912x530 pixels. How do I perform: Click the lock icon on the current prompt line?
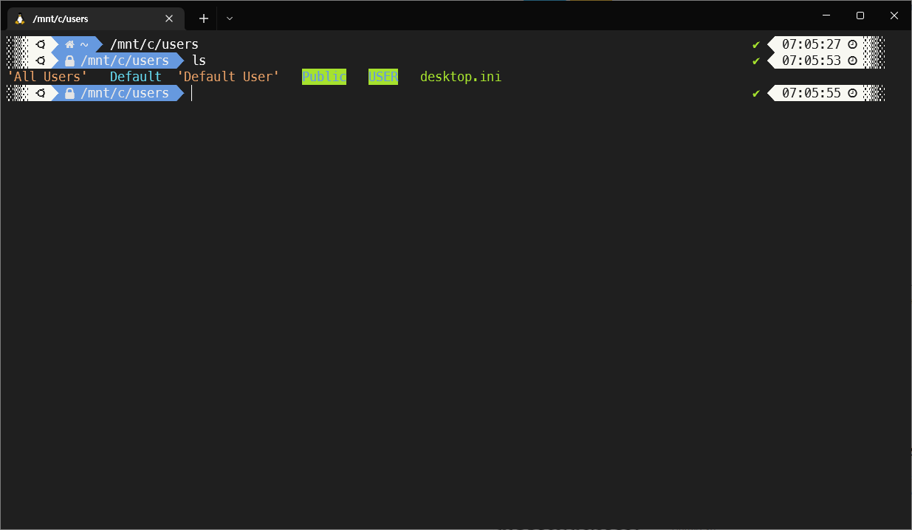tap(70, 93)
